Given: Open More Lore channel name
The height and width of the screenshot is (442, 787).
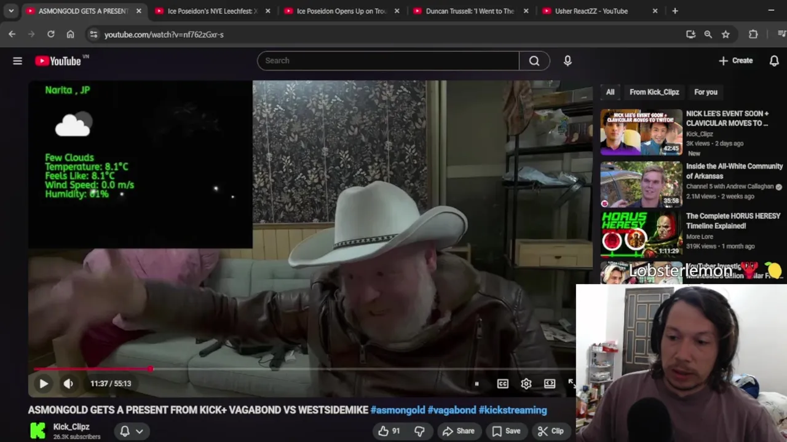Looking at the screenshot, I should 700,236.
